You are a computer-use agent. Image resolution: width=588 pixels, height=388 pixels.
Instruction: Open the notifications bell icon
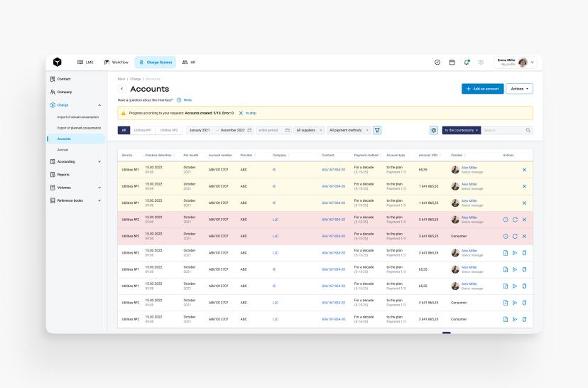[x=467, y=63]
